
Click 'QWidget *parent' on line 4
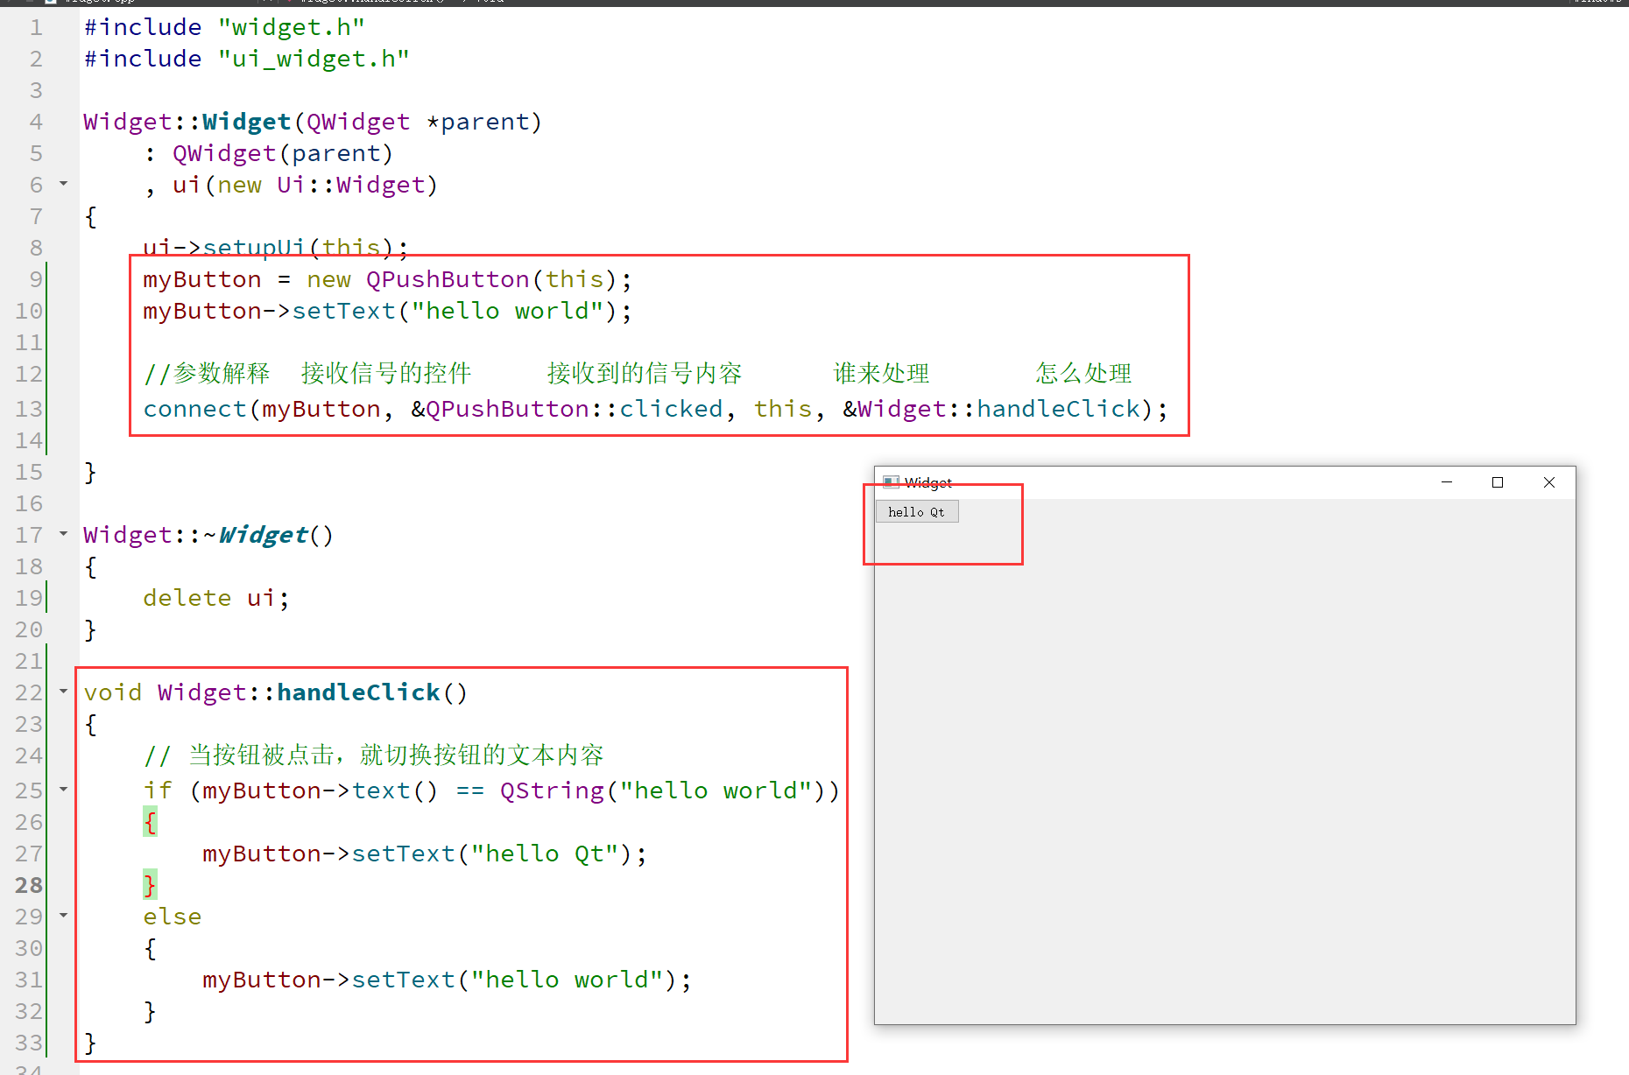(x=418, y=122)
